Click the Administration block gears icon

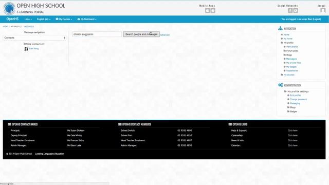pyautogui.click(x=281, y=85)
